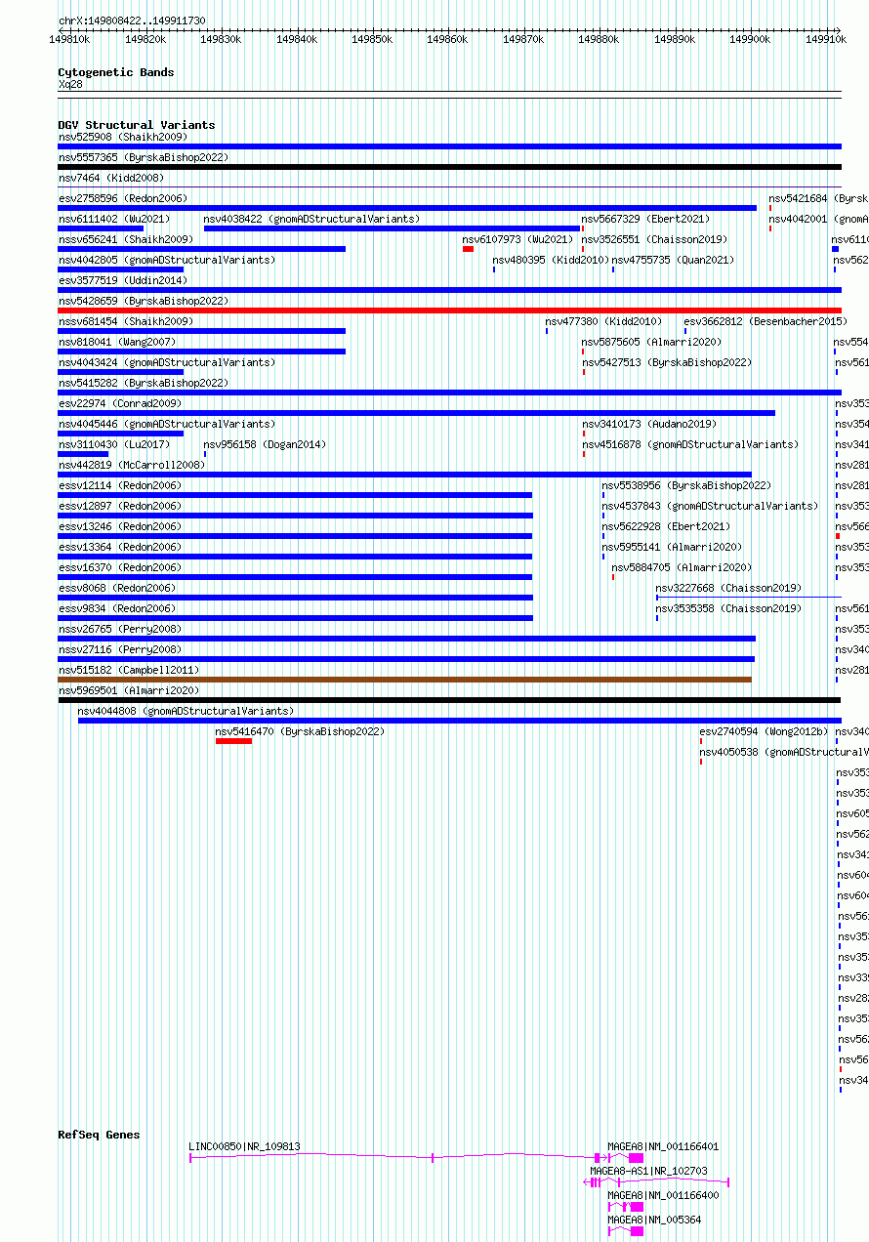Select variant label nsv5875605 (Almarri2020)
Viewport: 869px width, 1242px height.
click(x=652, y=342)
